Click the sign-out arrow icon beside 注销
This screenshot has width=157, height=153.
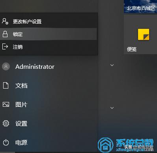[x=5, y=47]
